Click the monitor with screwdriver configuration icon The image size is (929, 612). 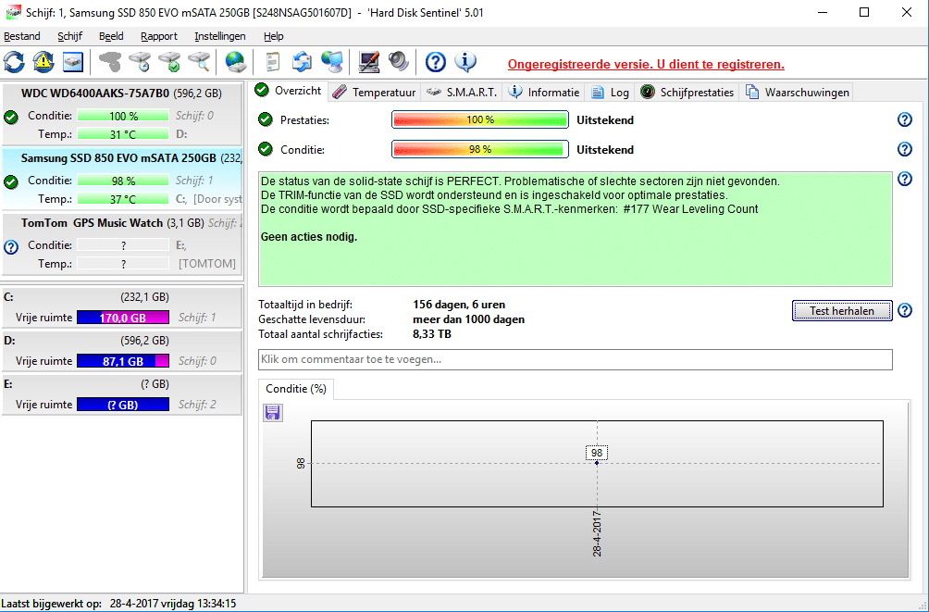369,62
